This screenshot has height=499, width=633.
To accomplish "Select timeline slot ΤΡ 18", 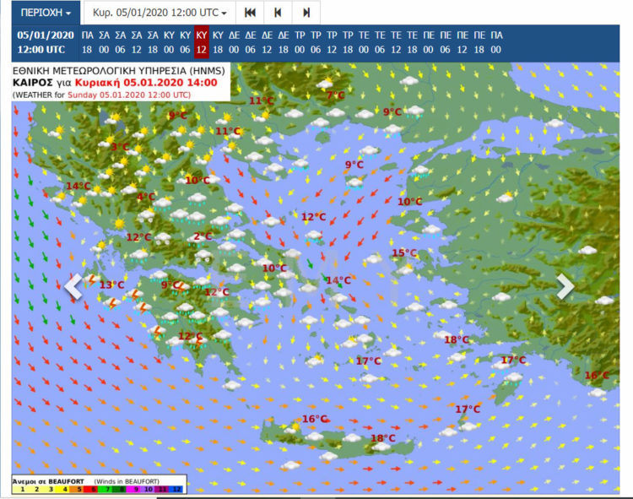I will pos(348,42).
